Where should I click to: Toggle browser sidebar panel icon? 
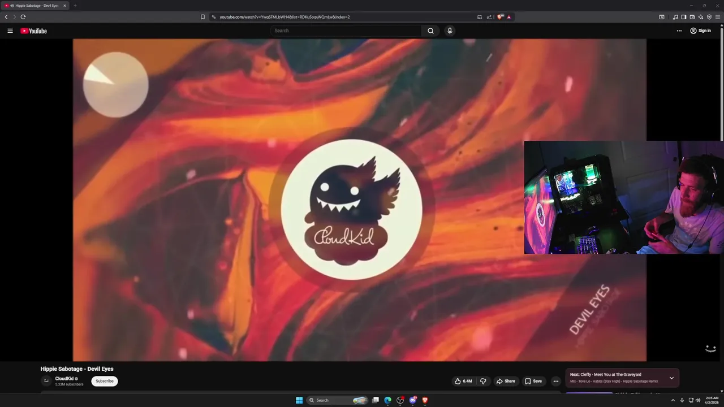tap(684, 17)
